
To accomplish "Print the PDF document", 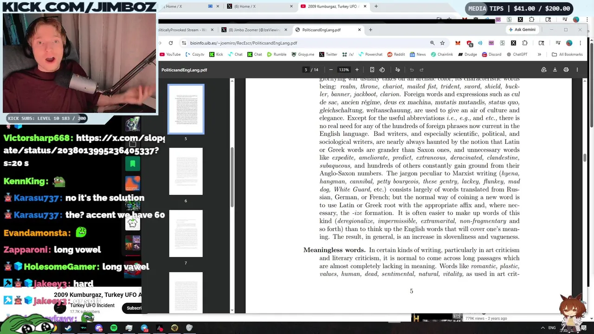I will tap(566, 70).
